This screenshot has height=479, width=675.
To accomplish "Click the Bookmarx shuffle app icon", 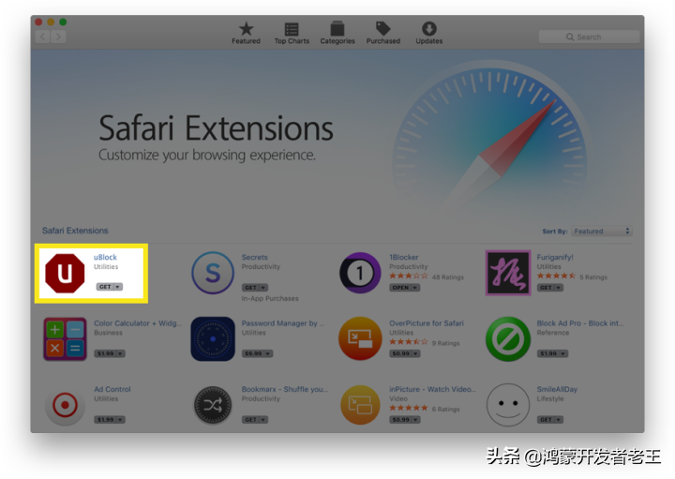I will (x=213, y=405).
